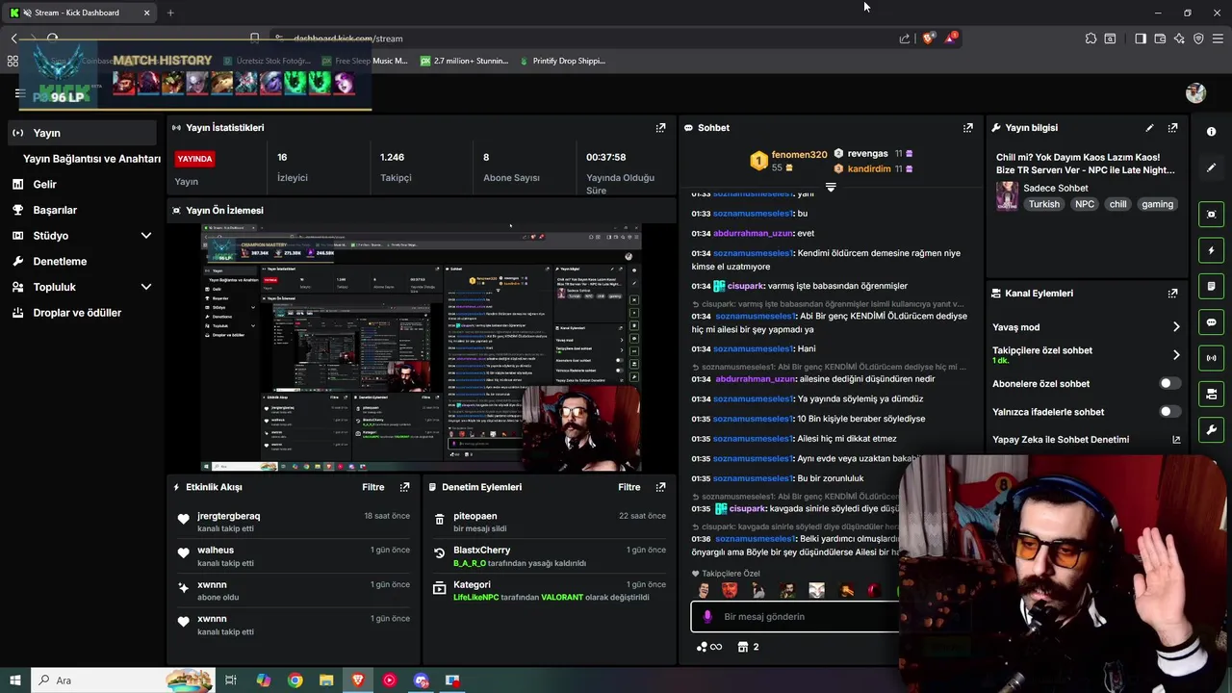1232x693 pixels.
Task: Pop out the Yayın İstatistikleri panel
Action: pyautogui.click(x=660, y=127)
